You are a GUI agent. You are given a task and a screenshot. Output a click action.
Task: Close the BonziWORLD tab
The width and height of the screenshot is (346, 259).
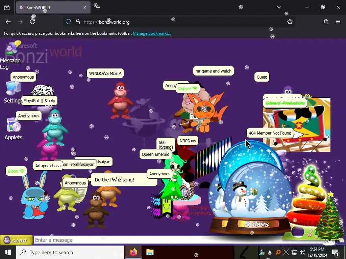click(85, 7)
